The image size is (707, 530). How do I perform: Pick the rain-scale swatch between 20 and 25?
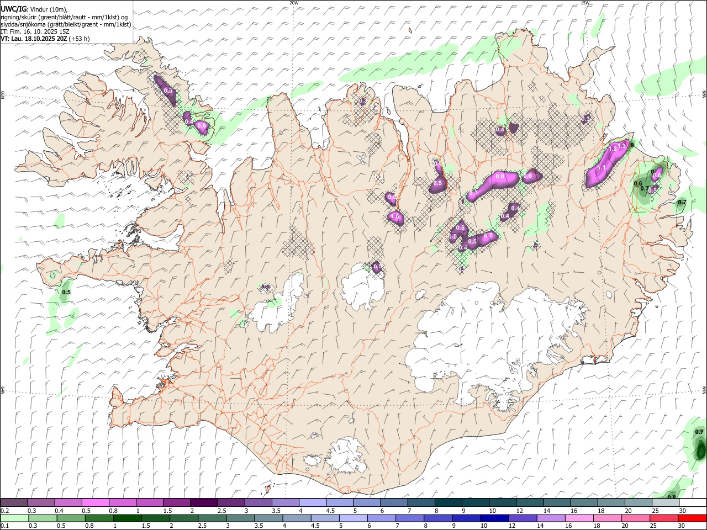[x=636, y=518]
